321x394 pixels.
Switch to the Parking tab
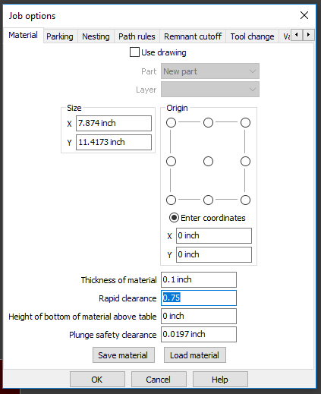pos(60,36)
